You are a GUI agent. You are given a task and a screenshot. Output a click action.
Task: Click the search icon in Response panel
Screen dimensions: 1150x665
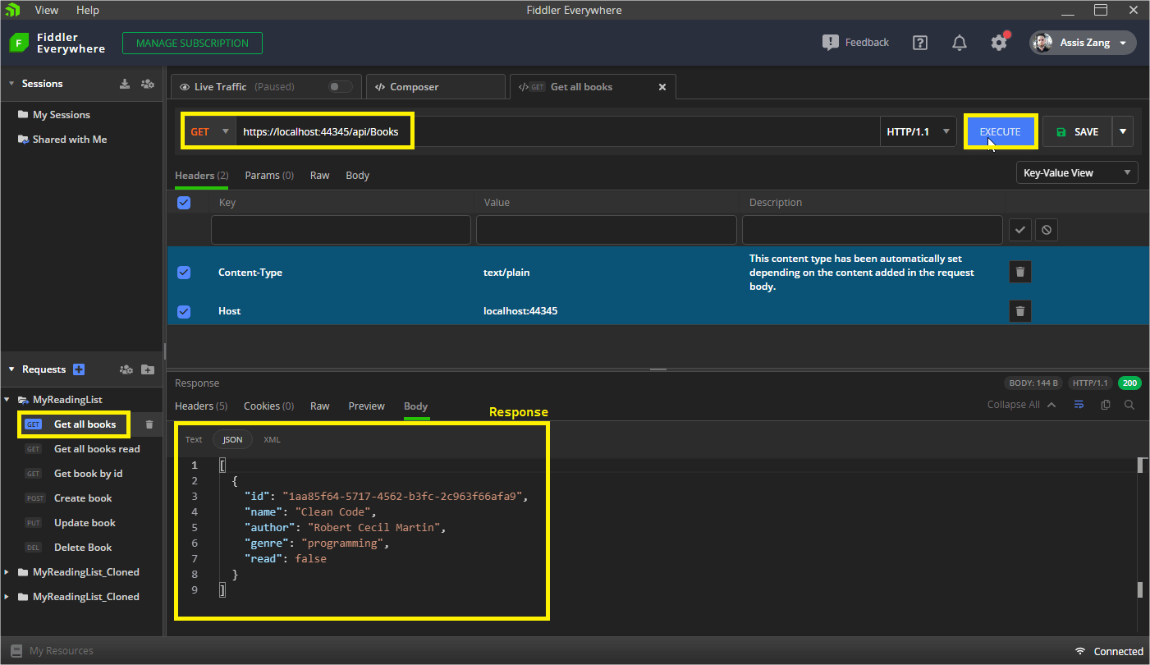click(x=1129, y=405)
